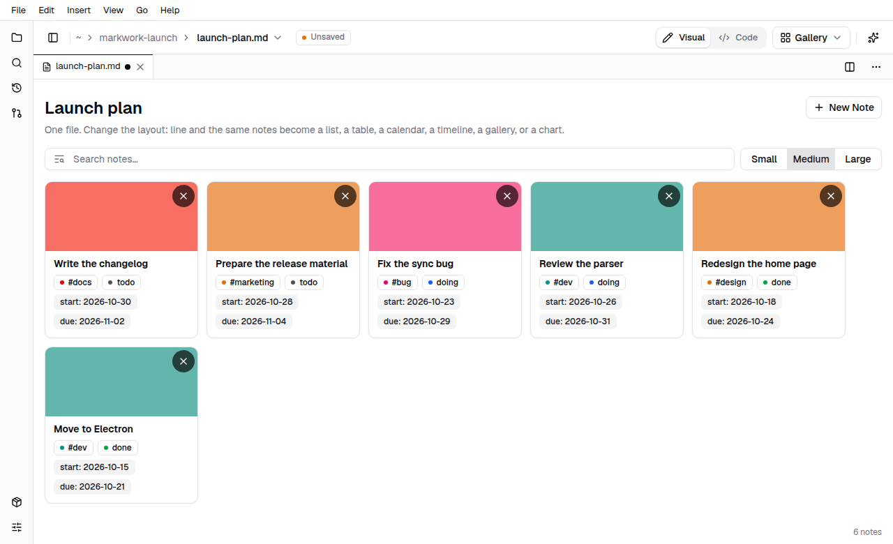
Task: Click the #marketing tag chip
Action: coord(248,282)
